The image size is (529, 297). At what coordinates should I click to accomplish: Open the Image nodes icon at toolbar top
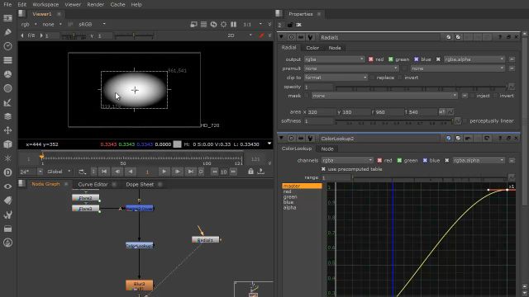tap(7, 18)
